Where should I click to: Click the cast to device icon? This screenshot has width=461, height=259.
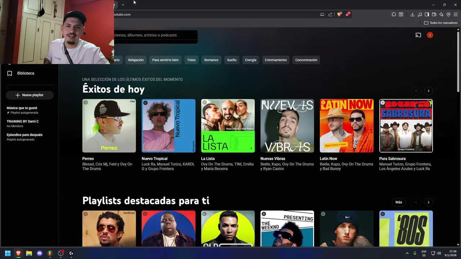pyautogui.click(x=418, y=35)
